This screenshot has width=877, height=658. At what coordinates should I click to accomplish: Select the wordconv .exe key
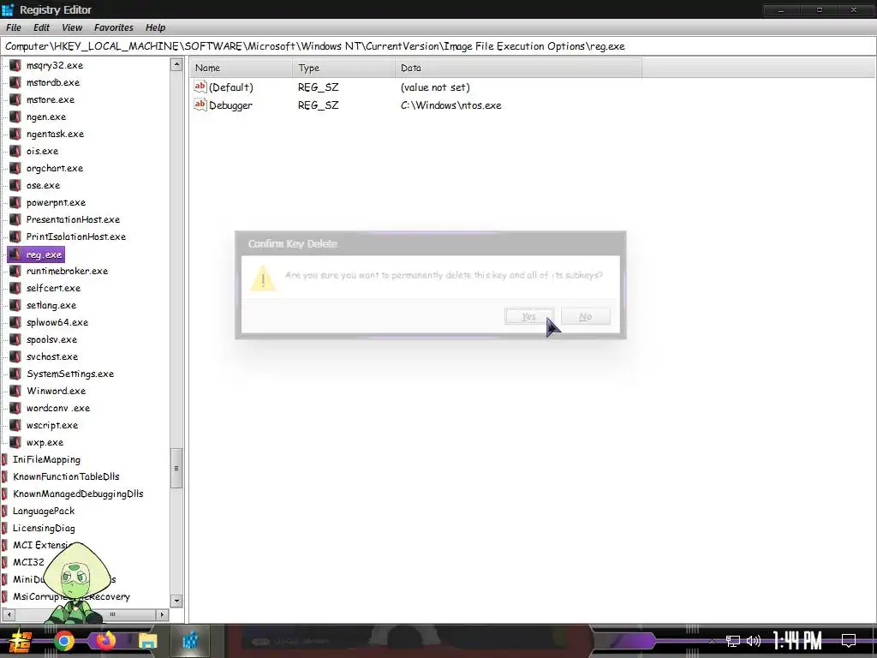(x=57, y=408)
